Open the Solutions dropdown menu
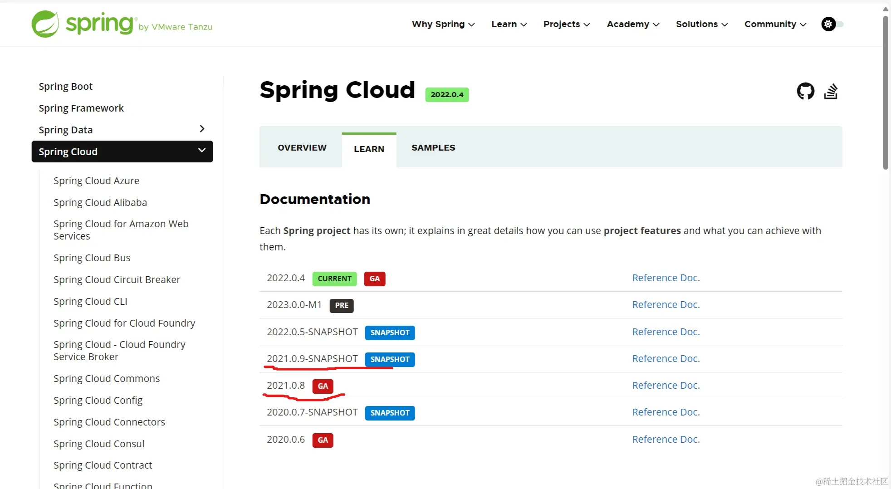891x489 pixels. coord(702,24)
